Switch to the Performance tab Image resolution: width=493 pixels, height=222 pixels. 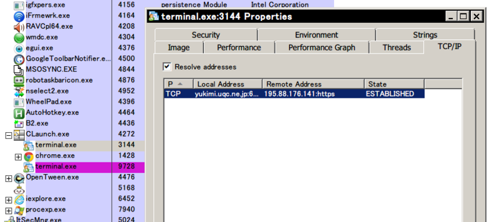click(x=239, y=47)
